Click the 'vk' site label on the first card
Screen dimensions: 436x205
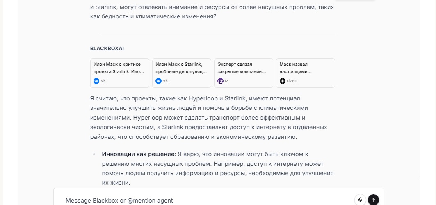103,81
